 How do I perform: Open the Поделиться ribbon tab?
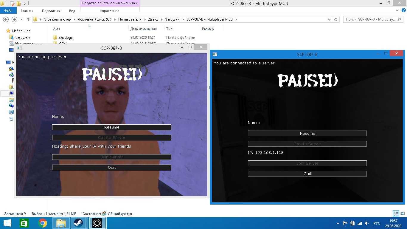tap(51, 11)
